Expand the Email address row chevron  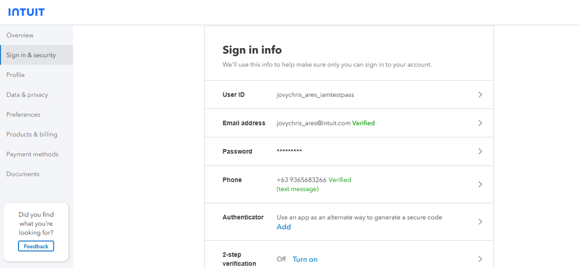coord(480,123)
